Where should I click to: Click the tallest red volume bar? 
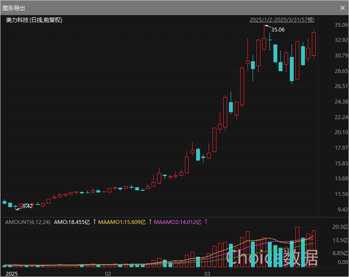pos(297,247)
